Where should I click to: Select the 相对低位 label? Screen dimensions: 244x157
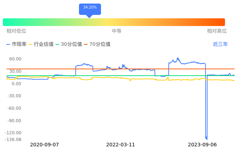coord(16,31)
